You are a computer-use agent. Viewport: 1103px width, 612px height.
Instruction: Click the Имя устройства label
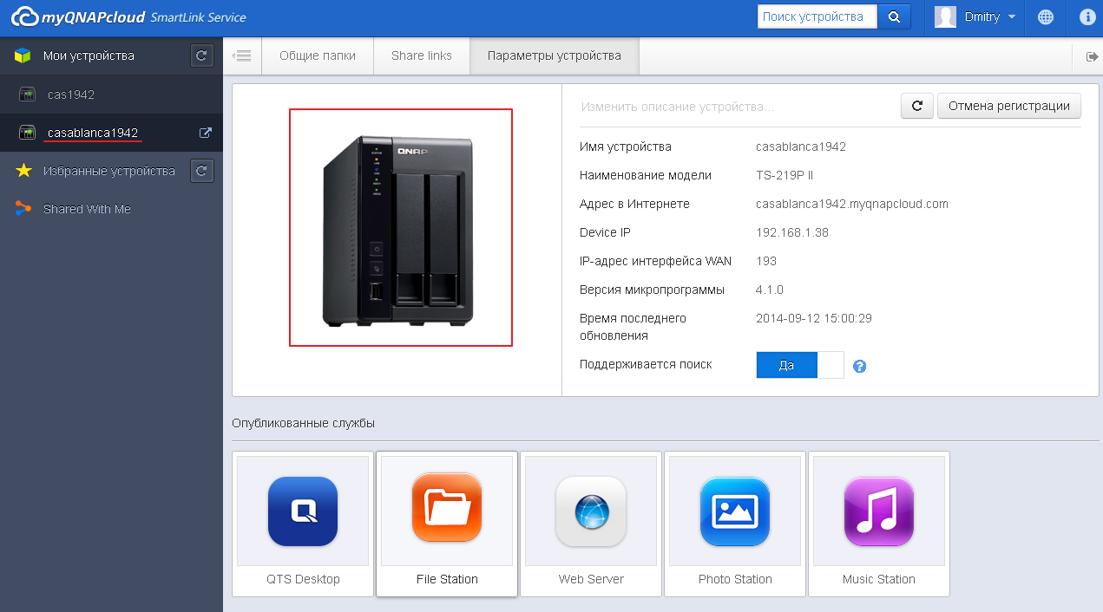tap(626, 146)
